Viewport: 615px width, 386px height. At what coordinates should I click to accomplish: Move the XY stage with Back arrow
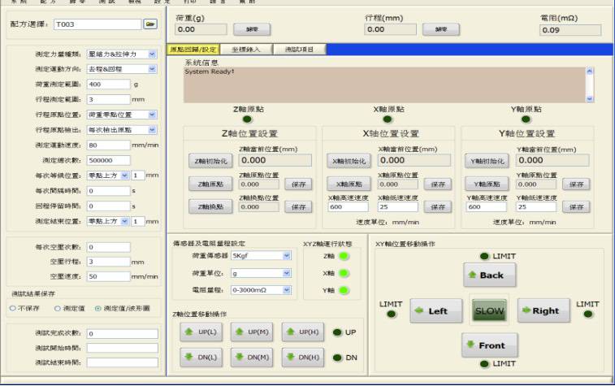pos(490,275)
